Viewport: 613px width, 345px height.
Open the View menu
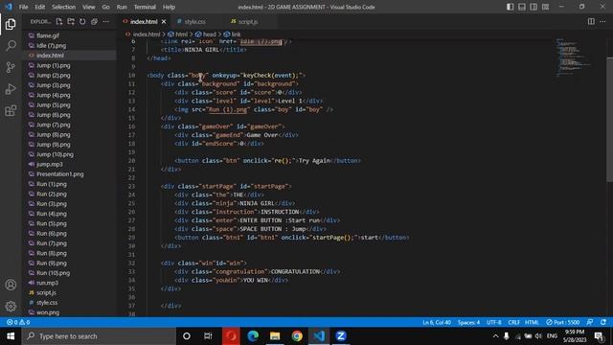(89, 7)
